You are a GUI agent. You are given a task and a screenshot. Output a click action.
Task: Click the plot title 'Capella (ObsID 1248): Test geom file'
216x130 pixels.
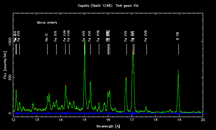coord(108,6)
